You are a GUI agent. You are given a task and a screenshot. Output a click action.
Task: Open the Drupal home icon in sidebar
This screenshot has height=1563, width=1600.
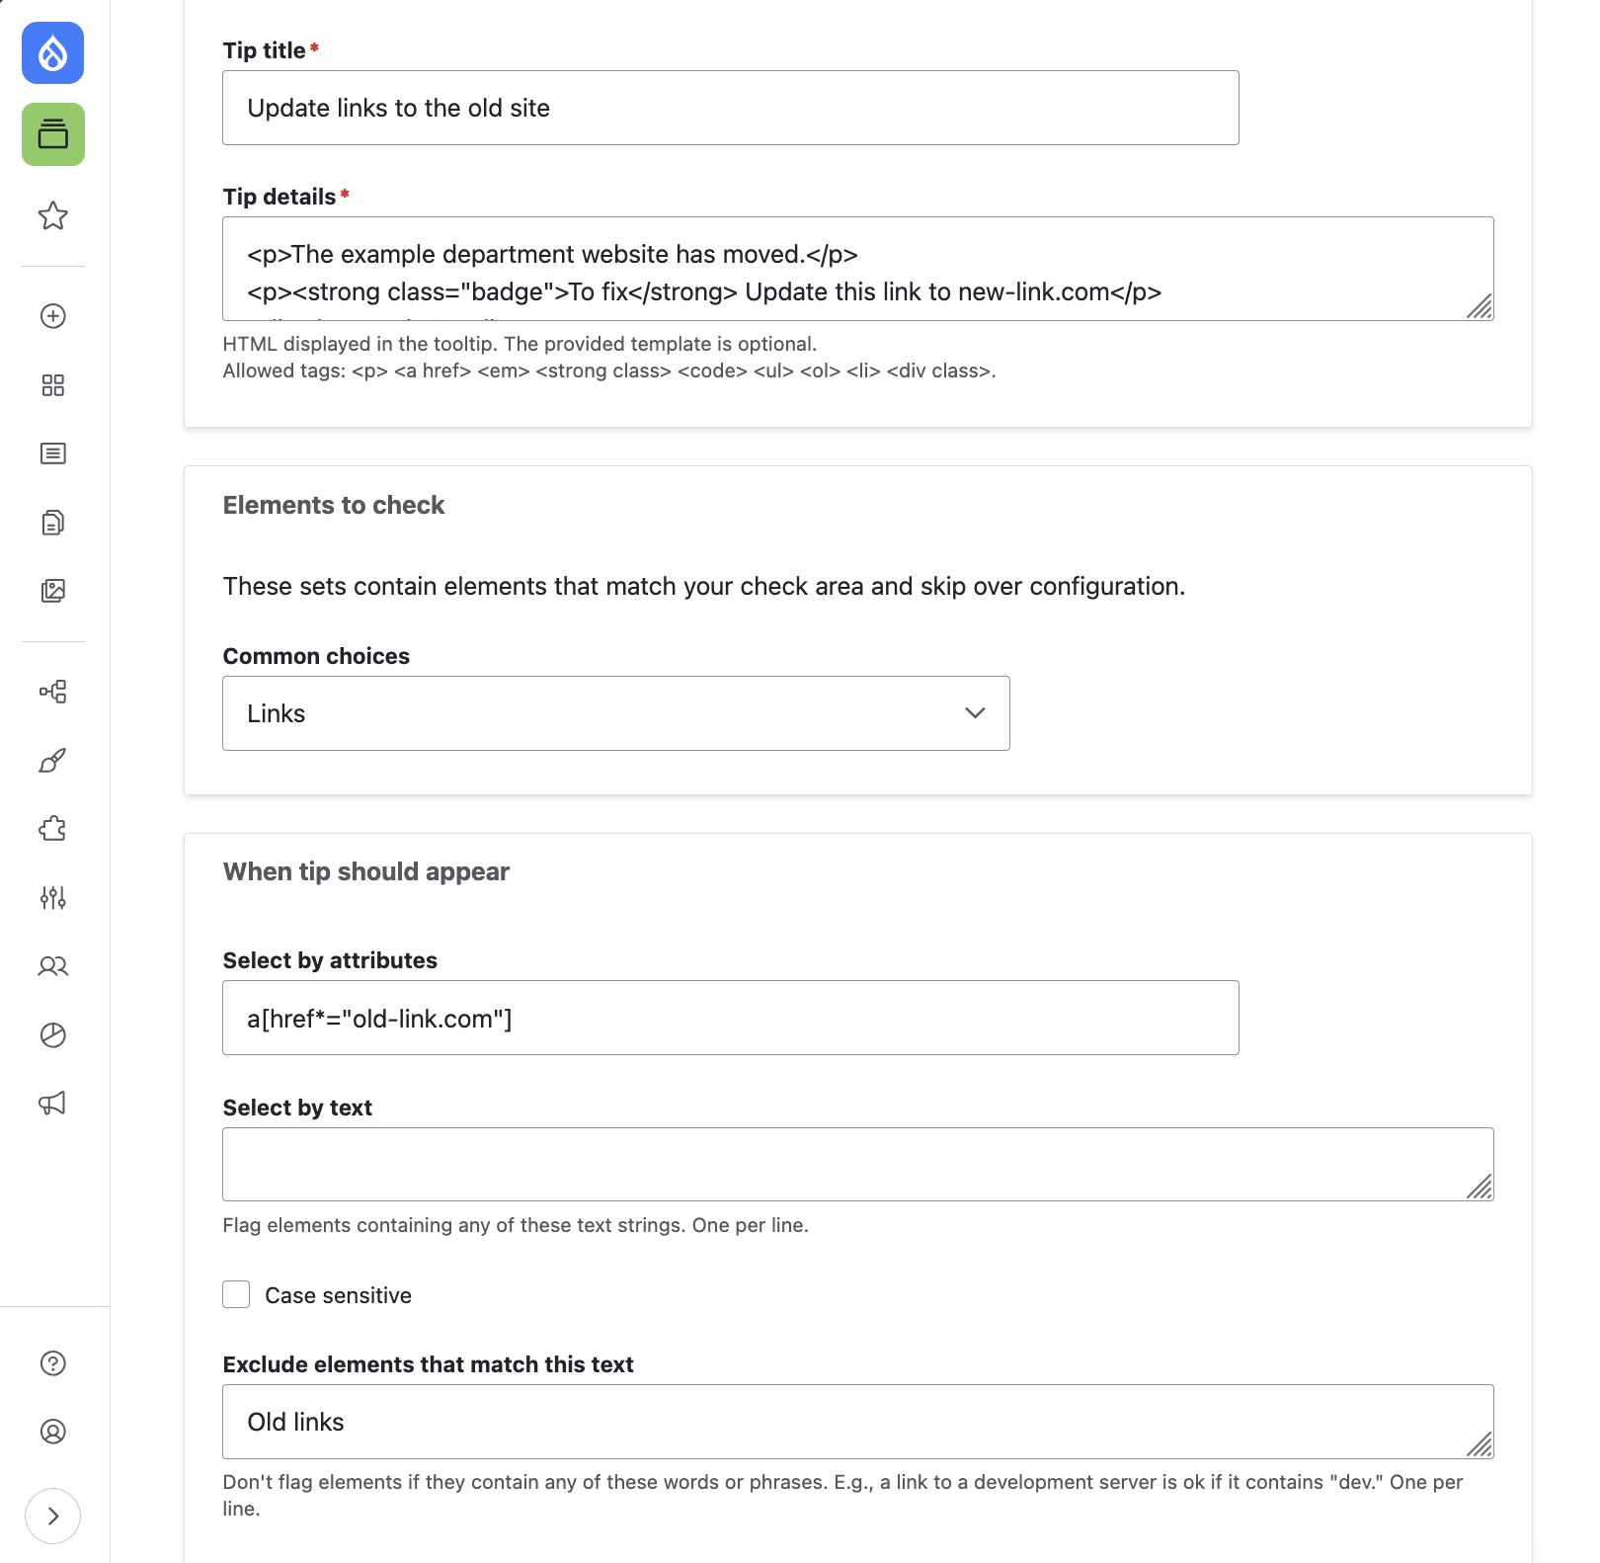click(52, 53)
